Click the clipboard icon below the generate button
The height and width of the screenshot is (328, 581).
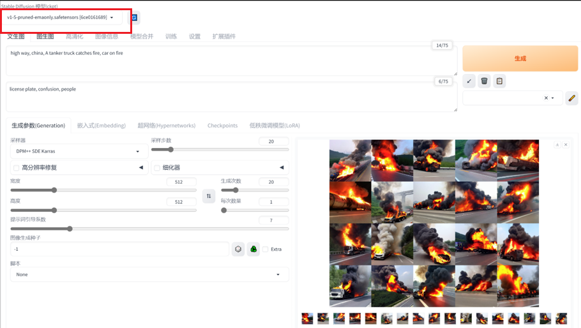(x=500, y=81)
